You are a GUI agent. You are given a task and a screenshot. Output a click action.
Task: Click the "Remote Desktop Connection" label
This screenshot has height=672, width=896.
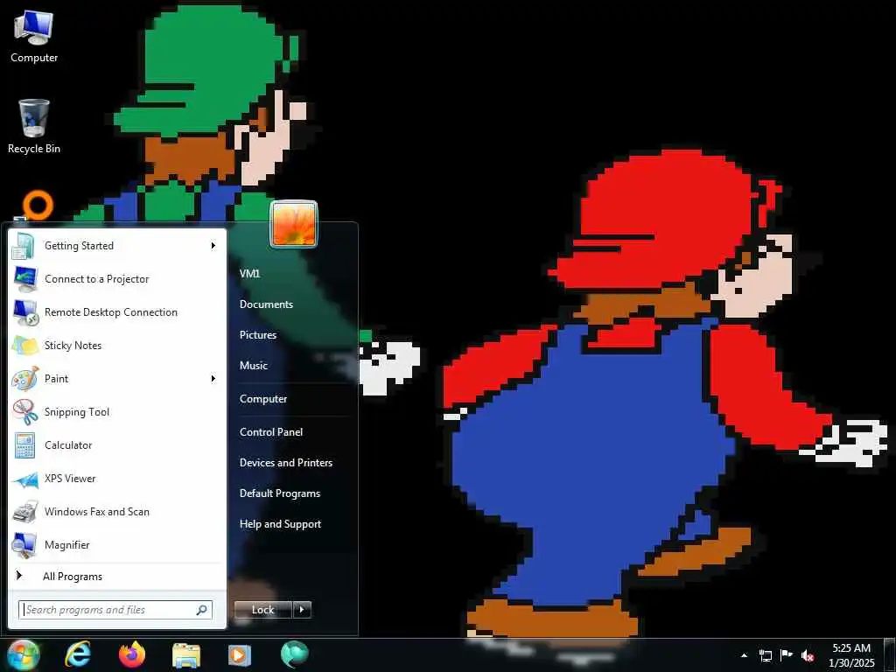[x=111, y=312]
